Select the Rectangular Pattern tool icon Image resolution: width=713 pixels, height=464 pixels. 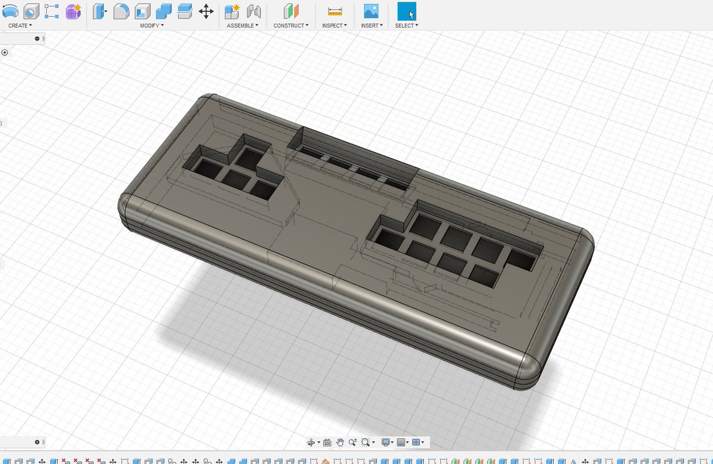[x=52, y=11]
